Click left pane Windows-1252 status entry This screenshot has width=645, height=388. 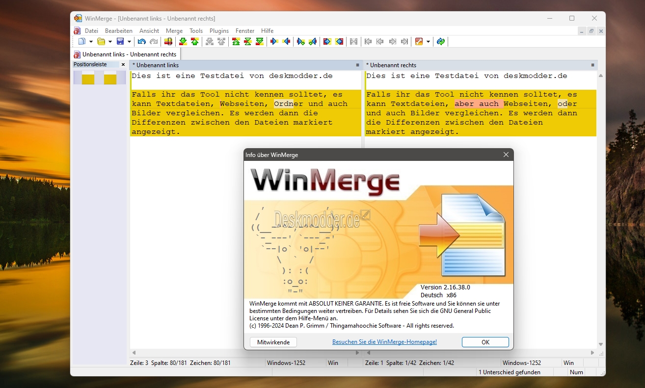(286, 363)
